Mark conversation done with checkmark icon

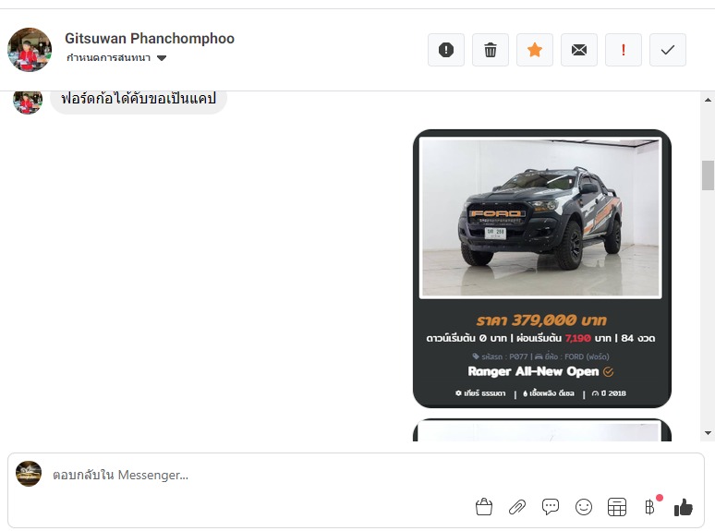(x=668, y=50)
